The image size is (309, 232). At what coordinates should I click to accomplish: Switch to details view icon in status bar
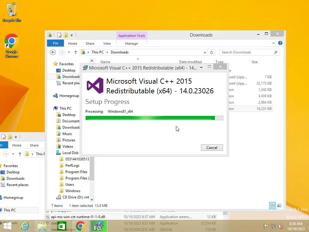pos(272,205)
